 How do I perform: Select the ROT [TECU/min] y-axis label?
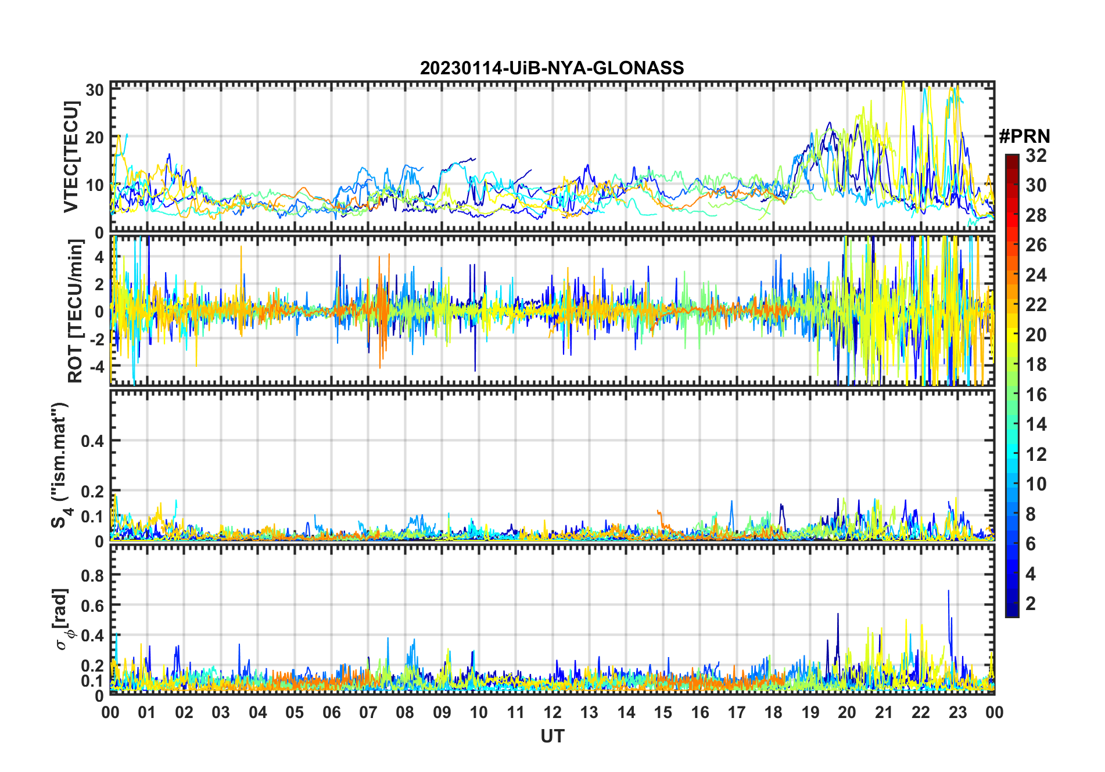click(x=76, y=311)
